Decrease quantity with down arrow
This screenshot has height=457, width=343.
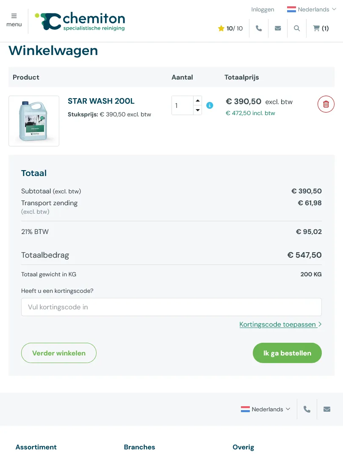click(x=198, y=110)
